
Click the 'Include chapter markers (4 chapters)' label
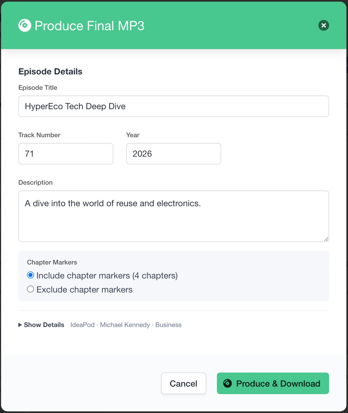107,276
